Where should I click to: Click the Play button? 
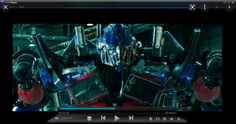click(x=117, y=118)
